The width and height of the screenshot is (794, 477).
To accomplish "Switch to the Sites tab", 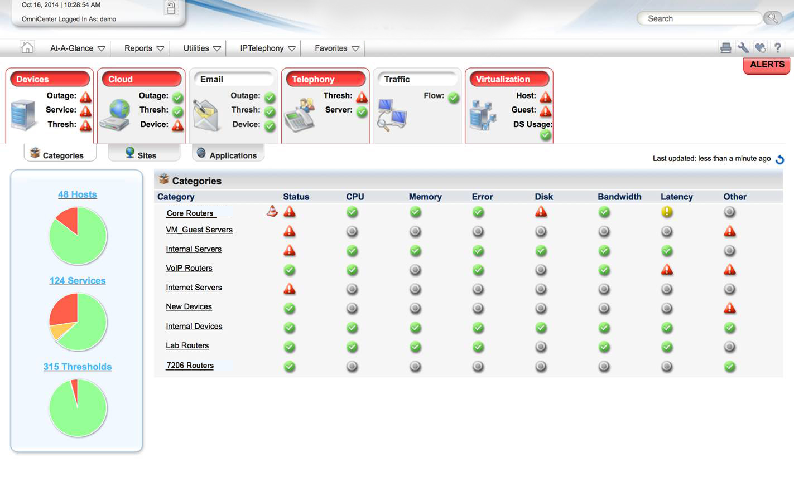I will (144, 154).
